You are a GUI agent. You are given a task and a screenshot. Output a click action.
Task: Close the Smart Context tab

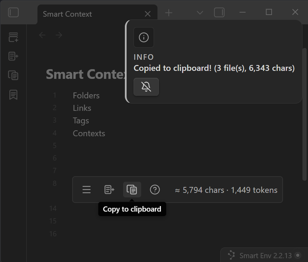pos(147,14)
